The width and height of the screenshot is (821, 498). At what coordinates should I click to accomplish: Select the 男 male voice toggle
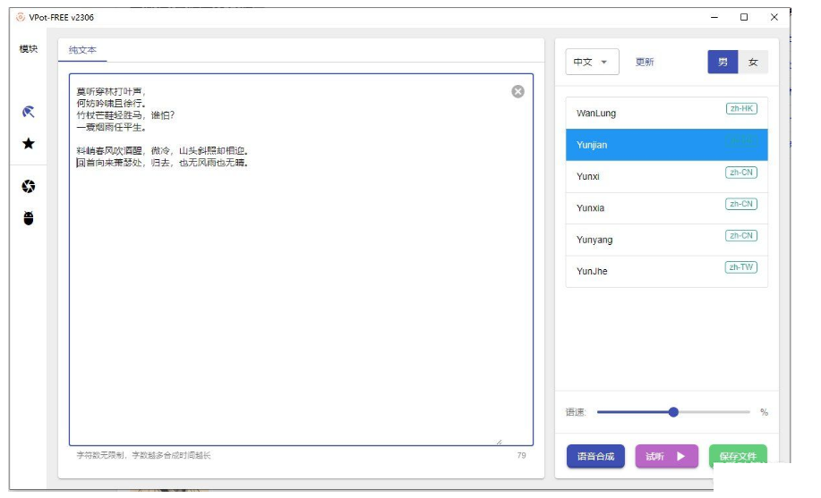pyautogui.click(x=723, y=62)
